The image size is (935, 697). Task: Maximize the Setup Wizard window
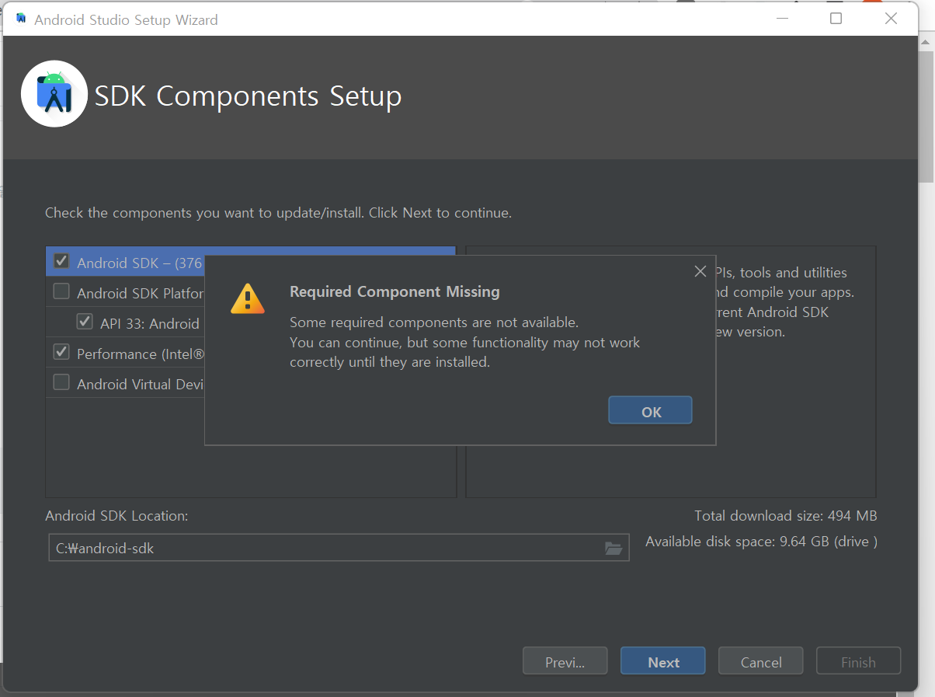click(x=836, y=19)
